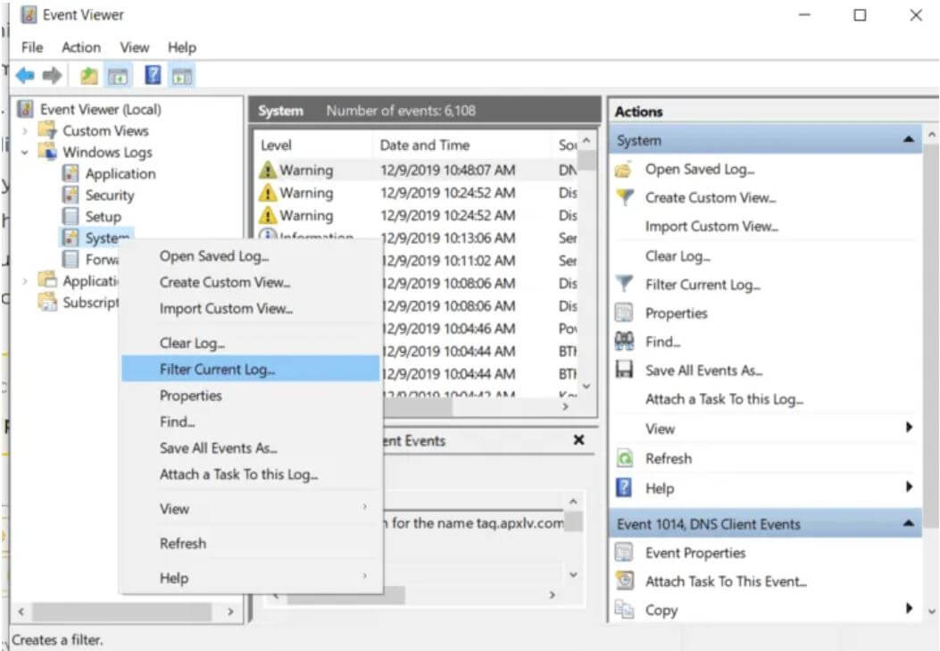Click the blue Help toolbar icon

point(153,76)
